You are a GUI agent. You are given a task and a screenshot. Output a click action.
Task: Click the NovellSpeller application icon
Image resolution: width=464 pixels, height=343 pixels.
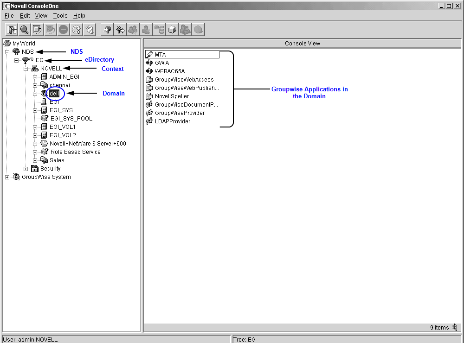149,96
